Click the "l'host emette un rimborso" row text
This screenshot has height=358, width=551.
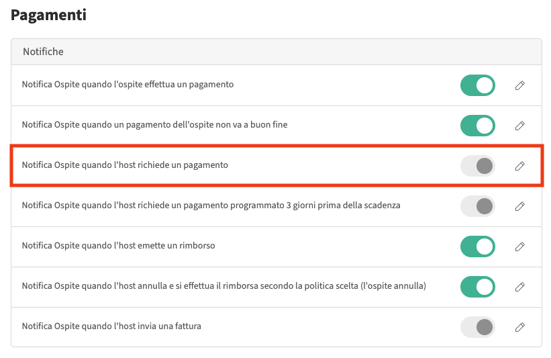pos(118,245)
